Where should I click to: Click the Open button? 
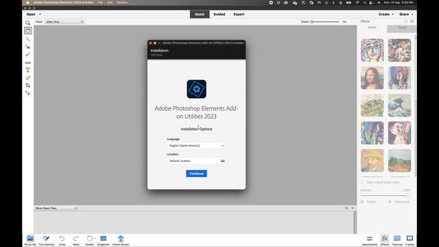tap(31, 14)
